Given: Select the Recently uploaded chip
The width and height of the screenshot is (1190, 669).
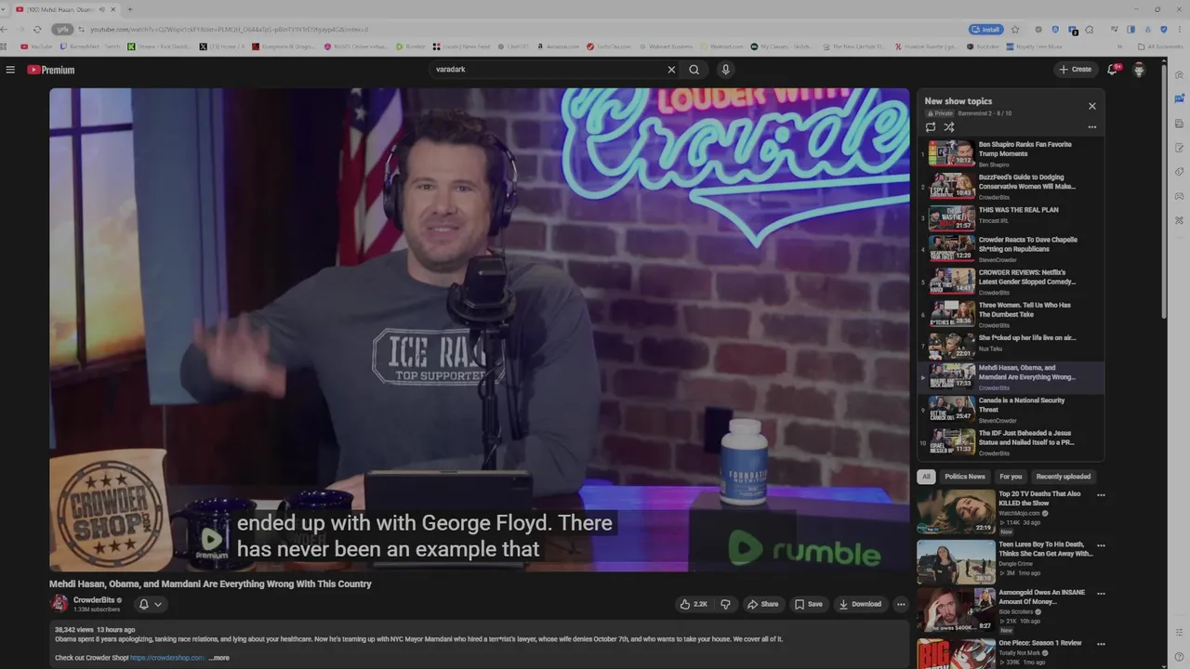Looking at the screenshot, I should pos(1063,477).
